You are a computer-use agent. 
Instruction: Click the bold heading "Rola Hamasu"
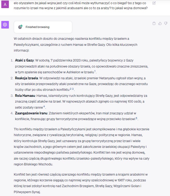pos(25,96)
